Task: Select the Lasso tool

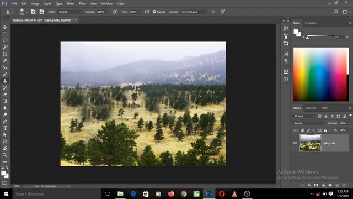Action: coord(5,40)
